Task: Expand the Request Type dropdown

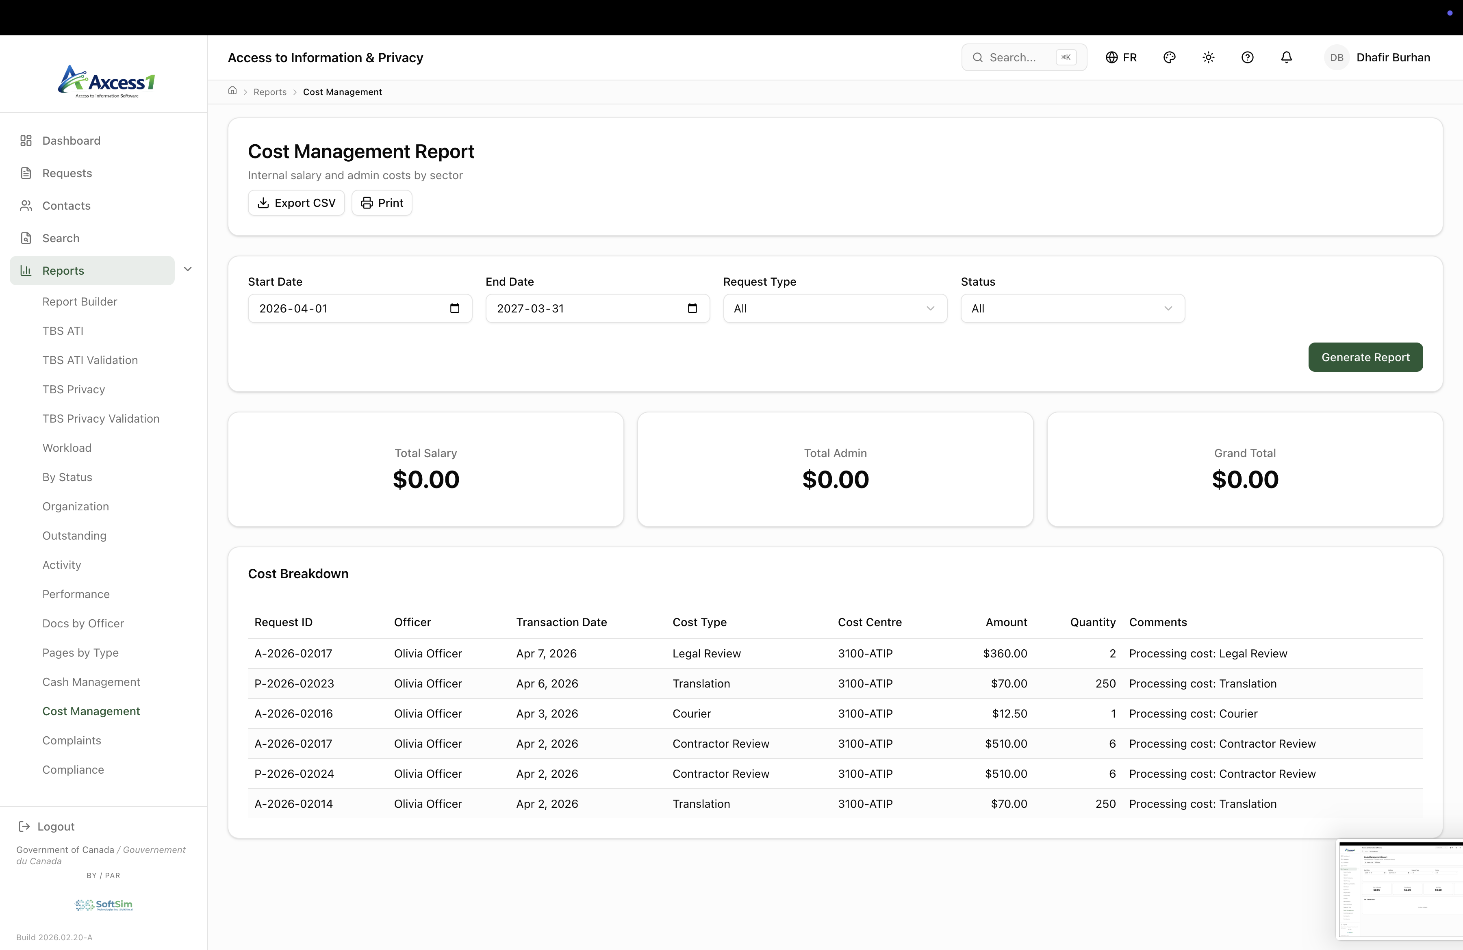Action: (x=835, y=308)
